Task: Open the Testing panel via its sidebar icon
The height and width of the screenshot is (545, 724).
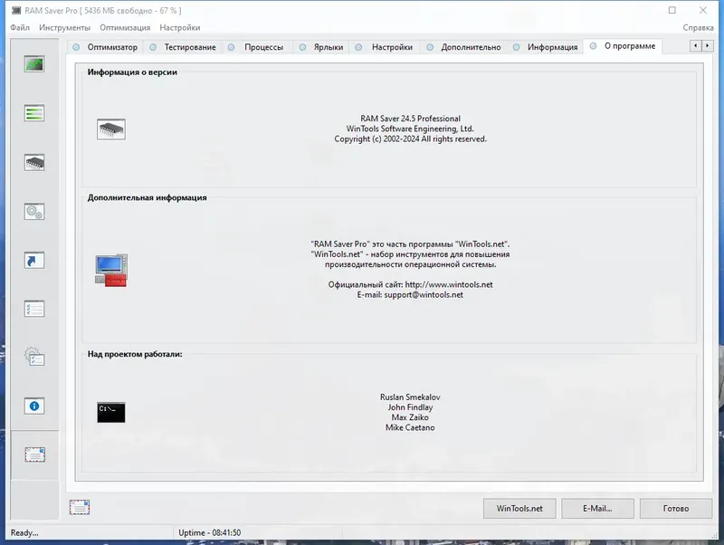Action: coord(33,113)
